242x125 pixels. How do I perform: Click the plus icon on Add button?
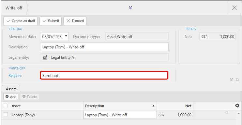point(7,96)
